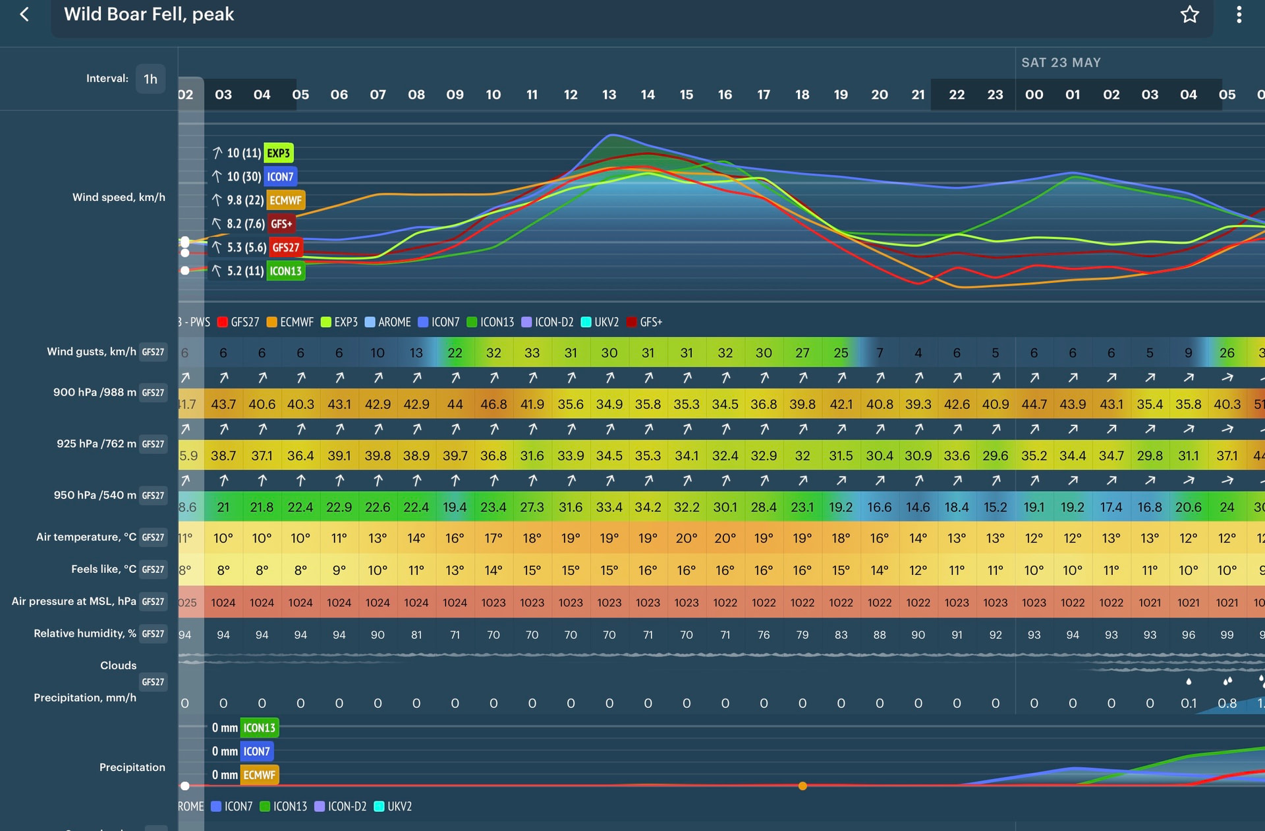Toggle UKV2 model in wind legend
Screen dimensions: 1265x831
click(600, 322)
